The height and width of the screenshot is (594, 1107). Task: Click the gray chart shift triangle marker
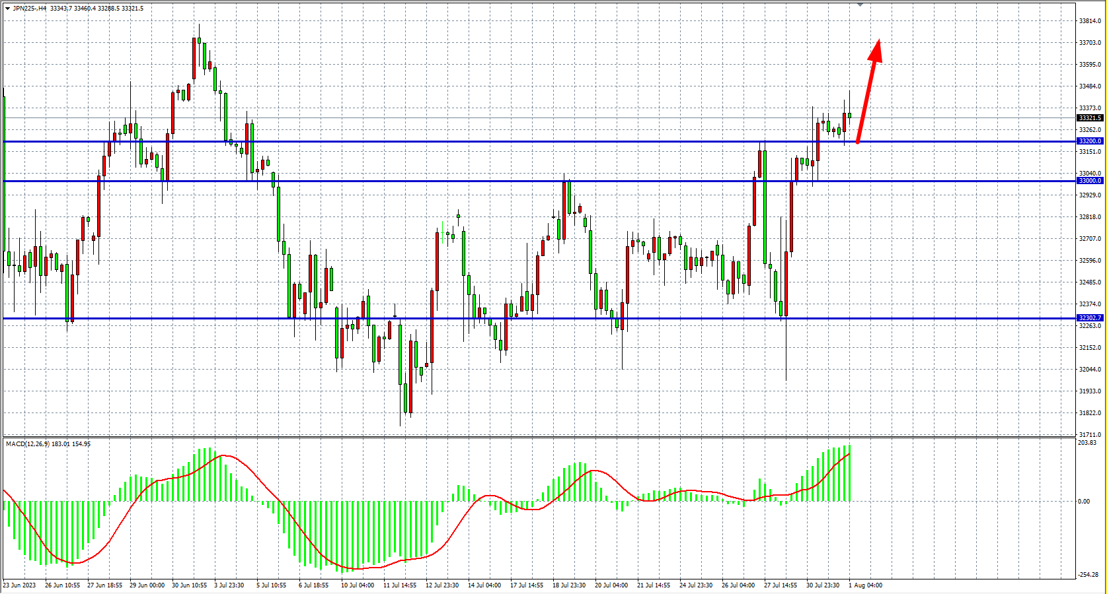[x=860, y=5]
